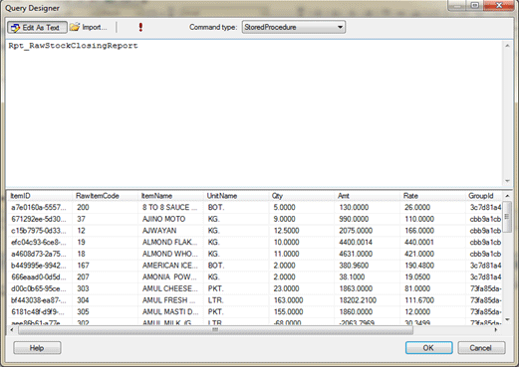Image resolution: width=519 pixels, height=367 pixels.
Task: Click the results grid scroll right arrow
Action: pyautogui.click(x=496, y=330)
